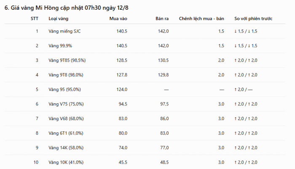295x169 pixels.
Task: Select the 130,5 sell price value
Action: click(x=164, y=60)
